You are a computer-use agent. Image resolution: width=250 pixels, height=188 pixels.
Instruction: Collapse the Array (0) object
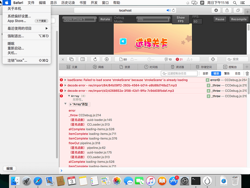(69, 96)
